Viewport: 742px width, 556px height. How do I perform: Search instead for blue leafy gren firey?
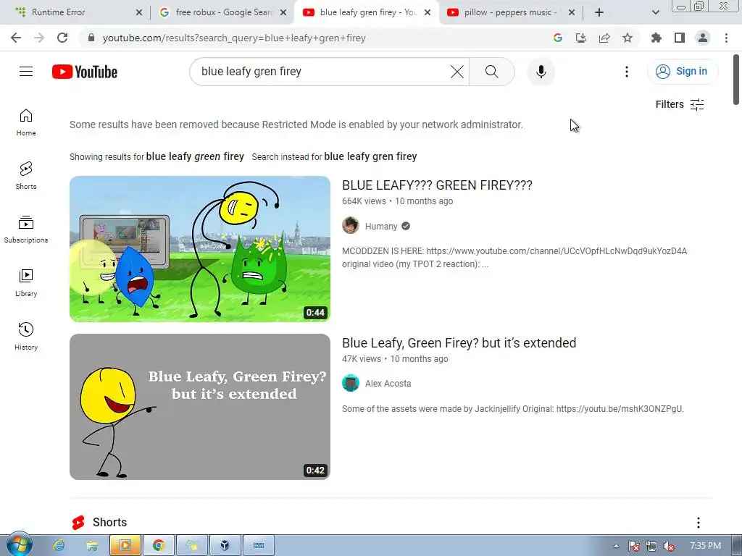pyautogui.click(x=370, y=156)
